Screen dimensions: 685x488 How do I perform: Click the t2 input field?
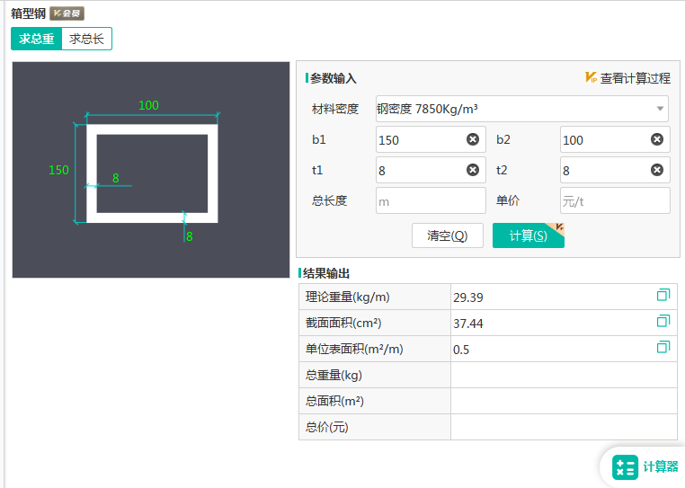[x=615, y=170]
